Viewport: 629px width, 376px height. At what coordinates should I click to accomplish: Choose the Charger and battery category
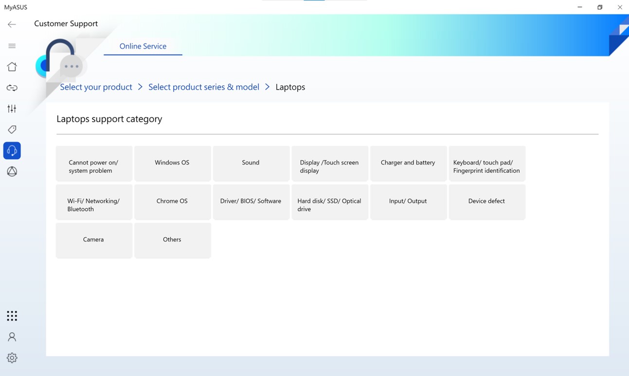click(x=409, y=164)
